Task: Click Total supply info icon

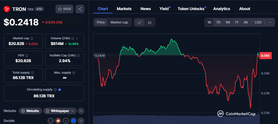Action: click(32, 73)
